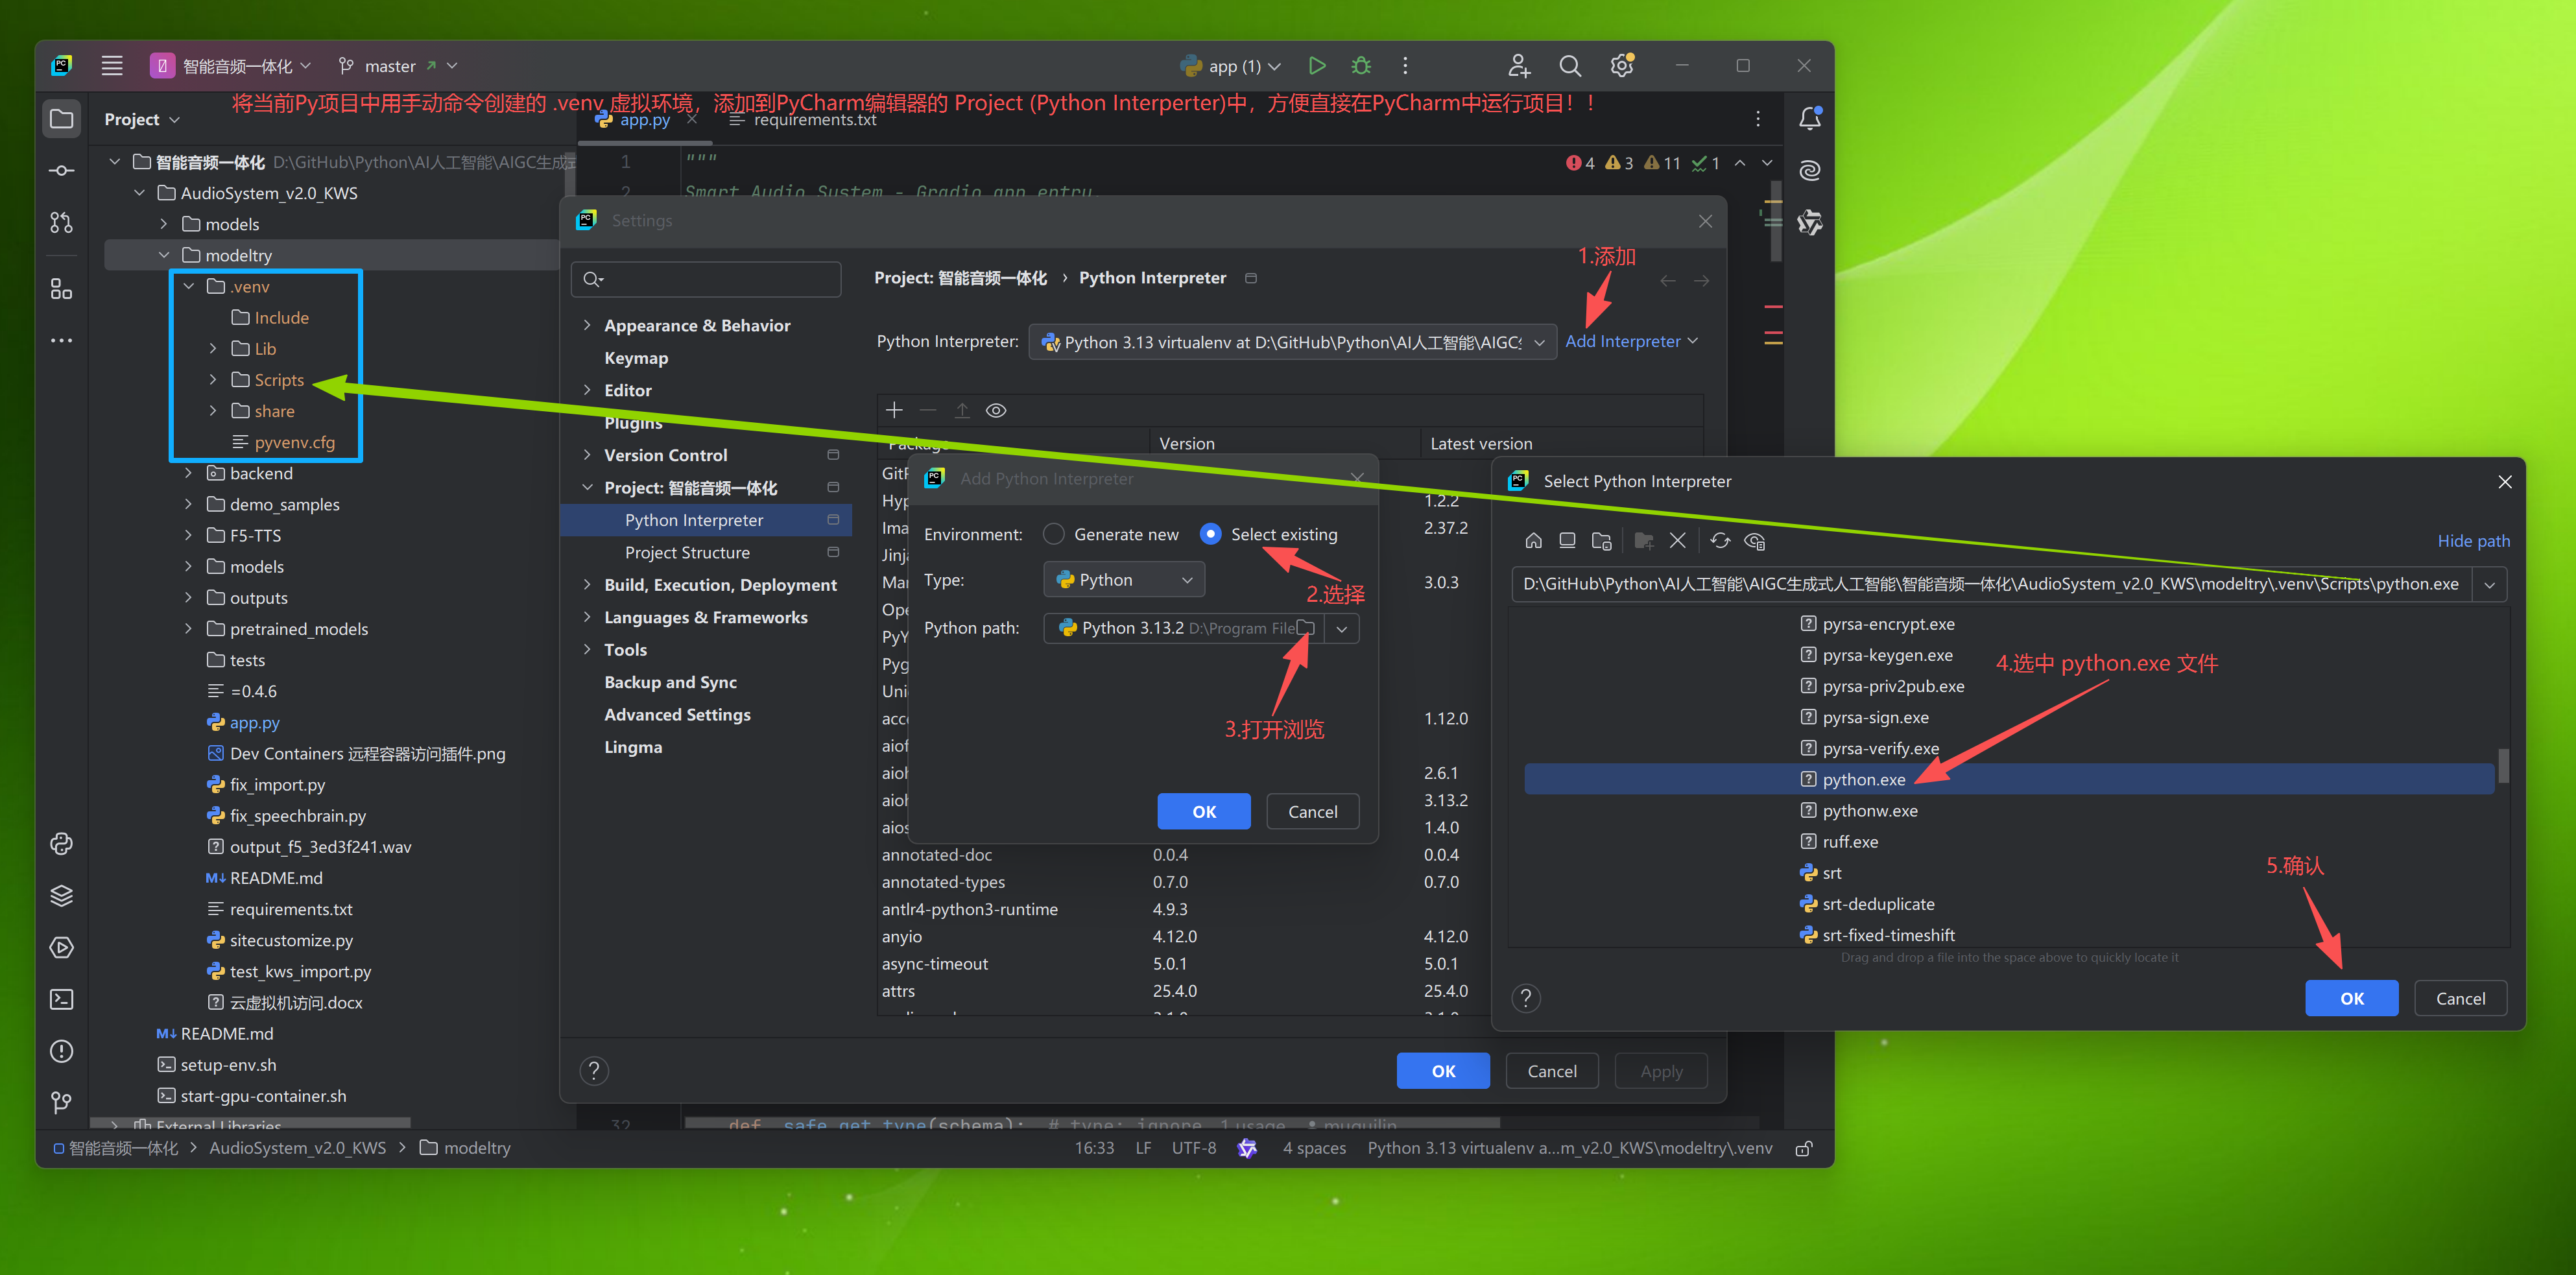Select Project Structure settings item
The image size is (2576, 1275).
pos(687,552)
